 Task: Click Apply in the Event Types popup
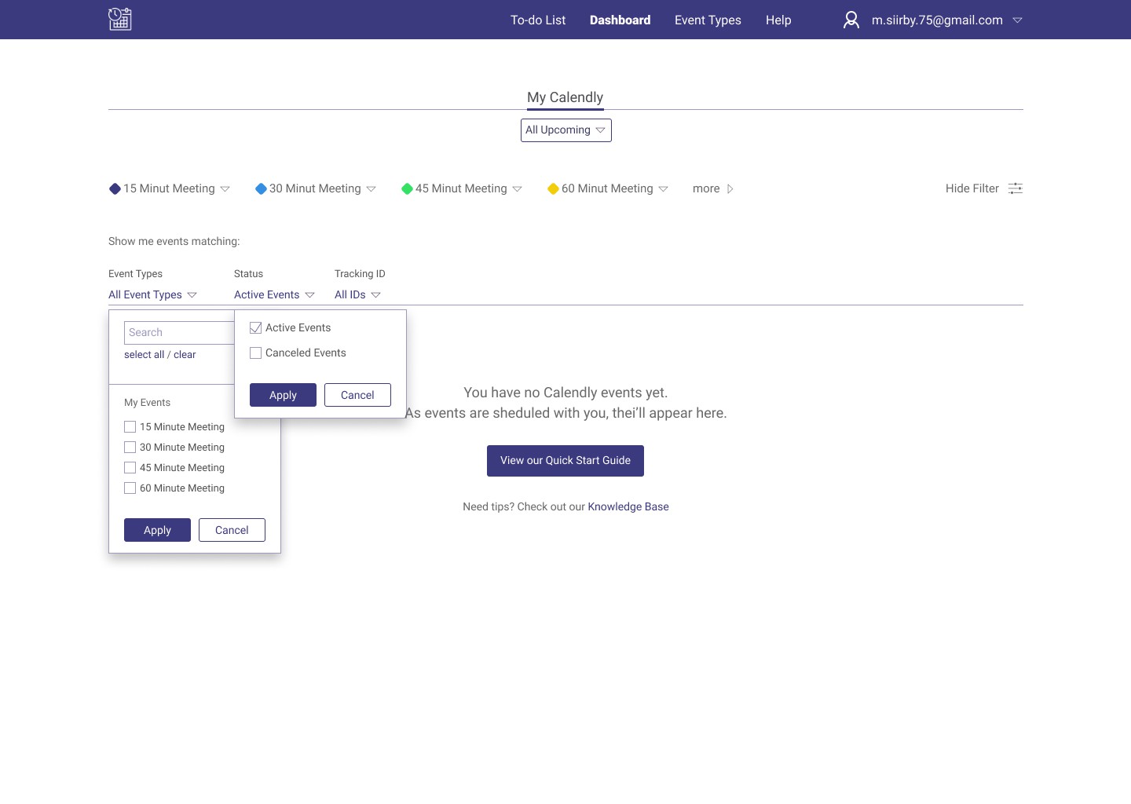click(x=157, y=530)
